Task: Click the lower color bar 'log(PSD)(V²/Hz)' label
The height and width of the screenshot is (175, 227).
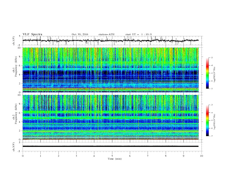Action: 215,122
